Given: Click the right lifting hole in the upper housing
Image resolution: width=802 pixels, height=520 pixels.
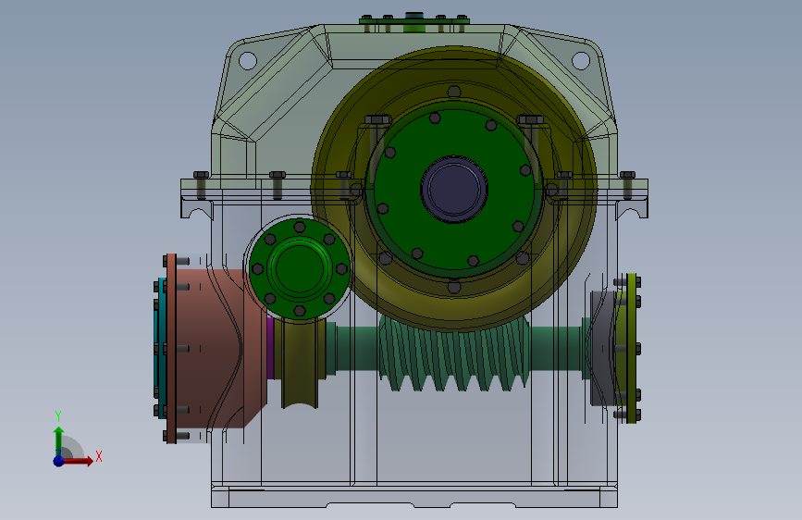Looking at the screenshot, I should tap(581, 61).
